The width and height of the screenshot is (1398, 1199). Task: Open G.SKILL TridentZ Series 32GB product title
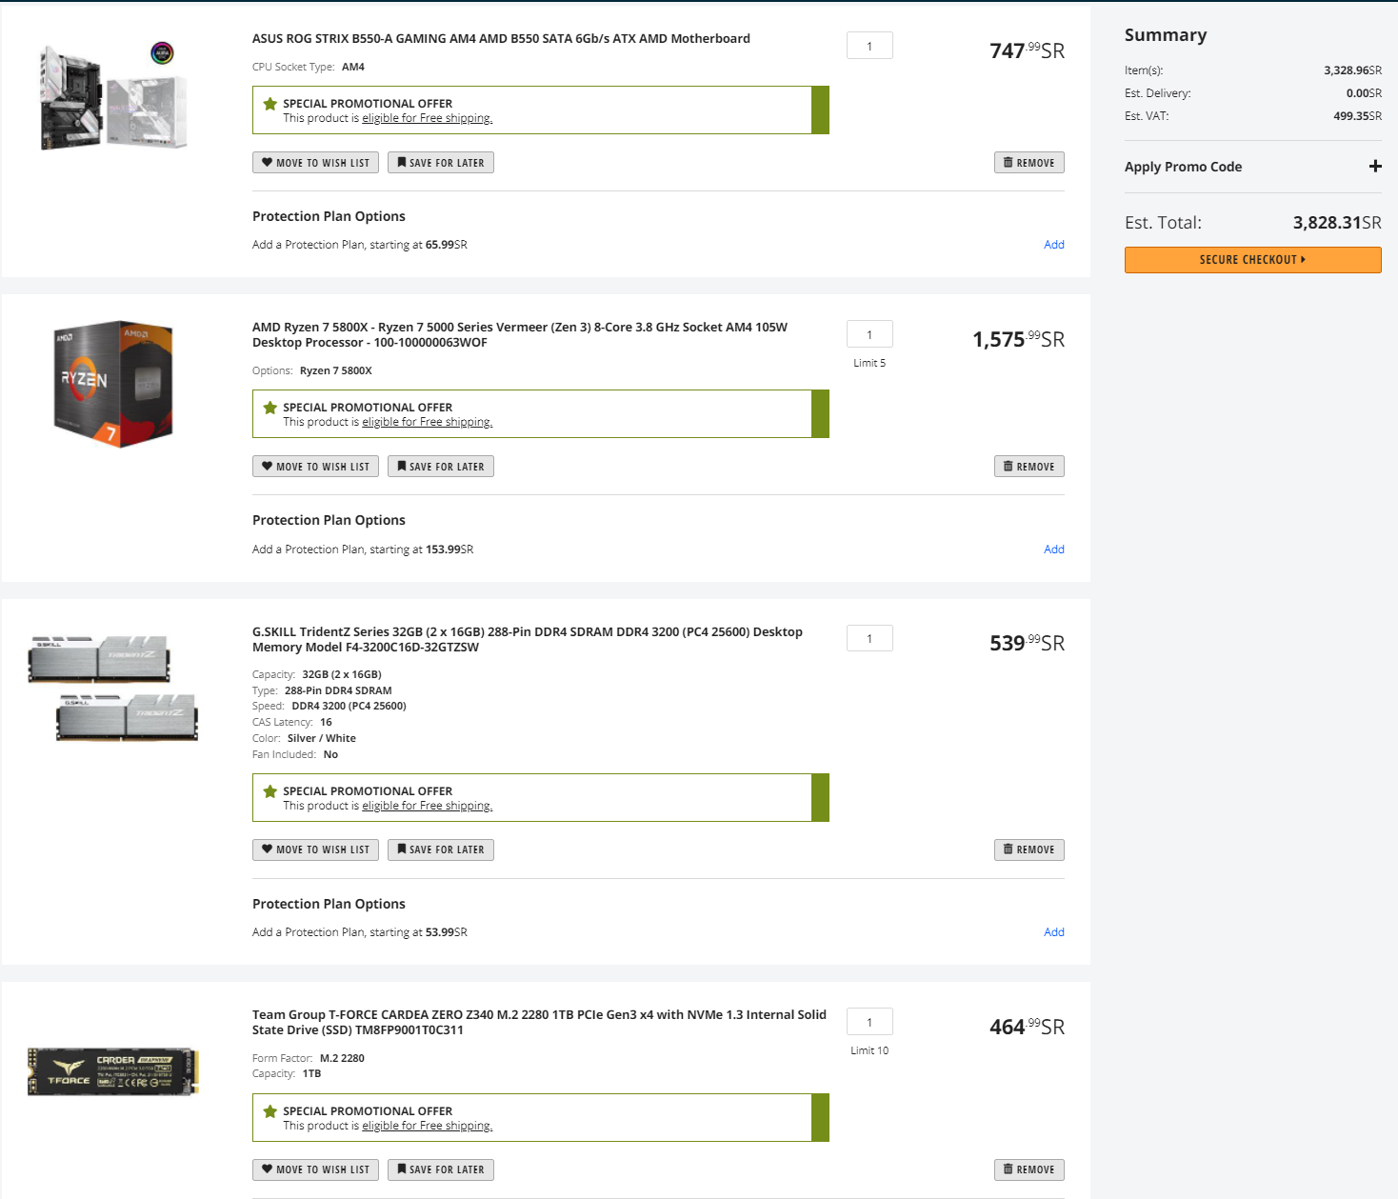tap(528, 640)
